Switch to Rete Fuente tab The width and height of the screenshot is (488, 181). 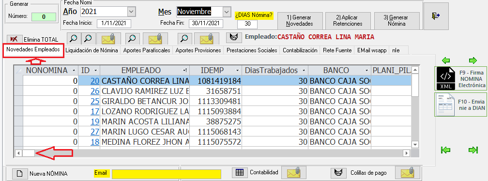(337, 50)
